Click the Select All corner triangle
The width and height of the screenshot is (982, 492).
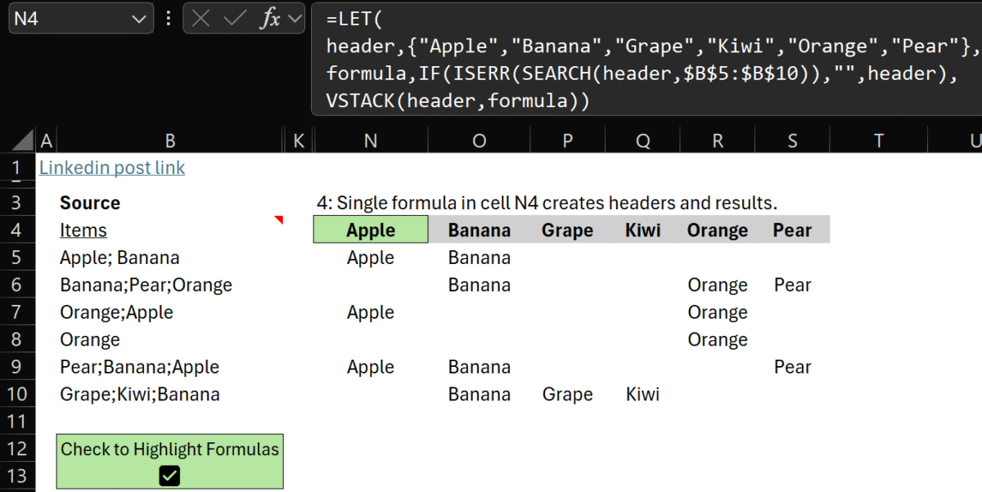coord(24,141)
